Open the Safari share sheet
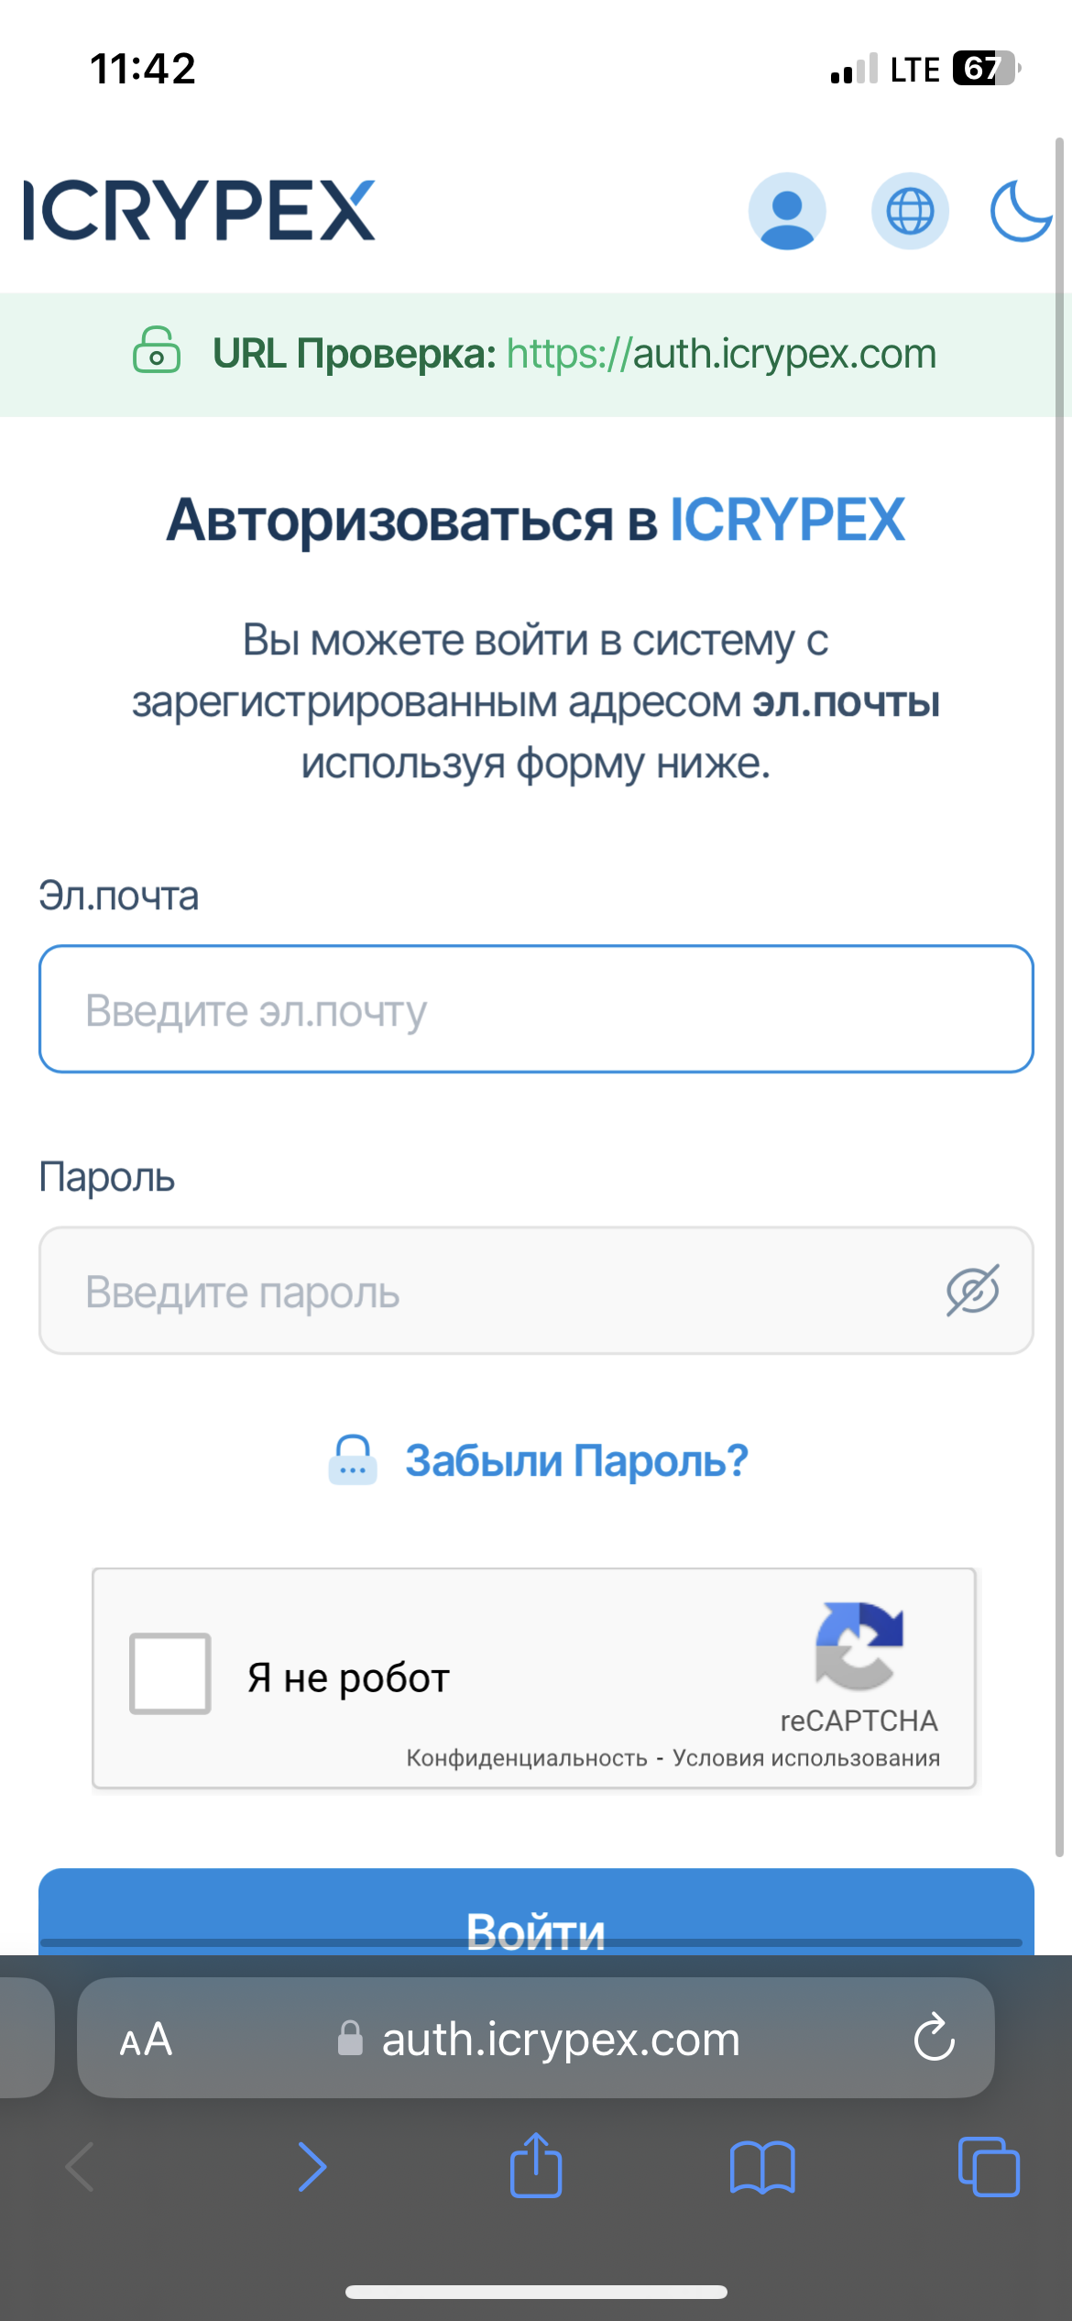The width and height of the screenshot is (1072, 2321). pyautogui.click(x=536, y=2165)
